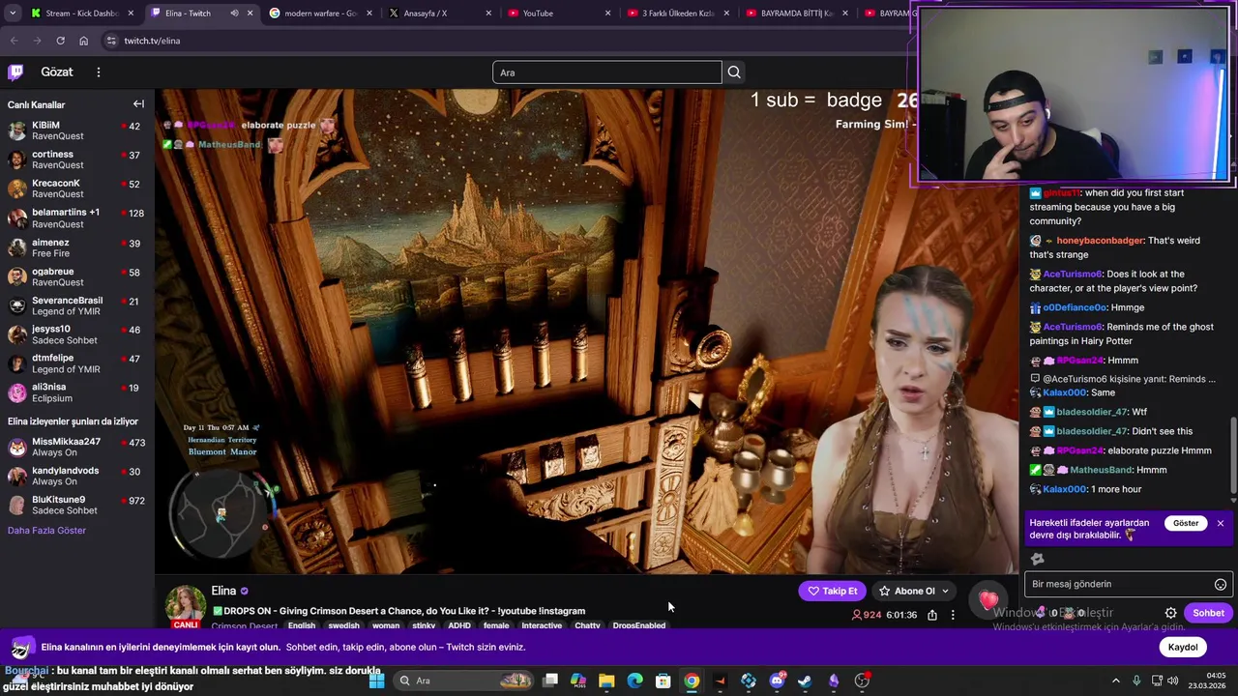This screenshot has width=1238, height=696.
Task: Open the tab search dropdown in Chrome
Action: 13,14
